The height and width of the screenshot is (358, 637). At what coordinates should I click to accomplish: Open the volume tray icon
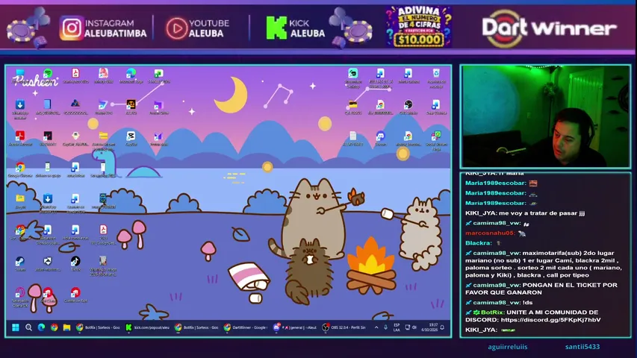click(x=414, y=327)
